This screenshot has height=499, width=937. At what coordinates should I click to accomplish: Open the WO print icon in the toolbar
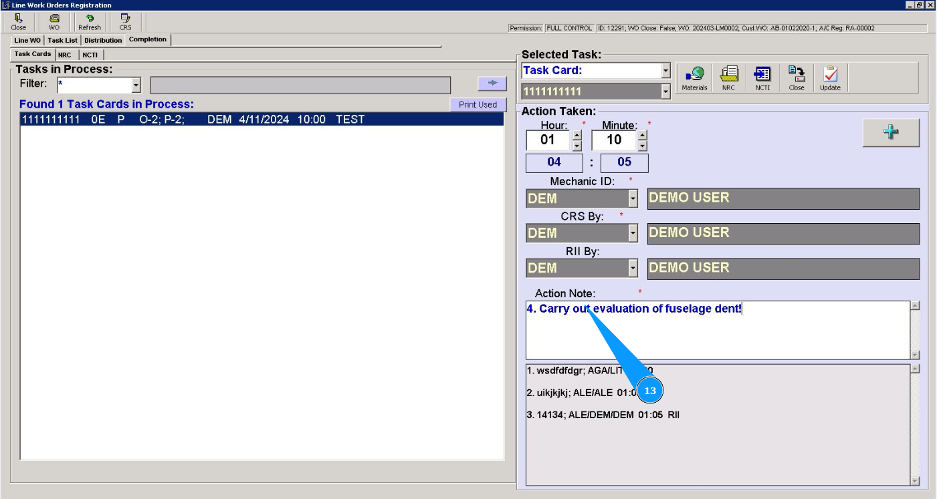pos(54,22)
